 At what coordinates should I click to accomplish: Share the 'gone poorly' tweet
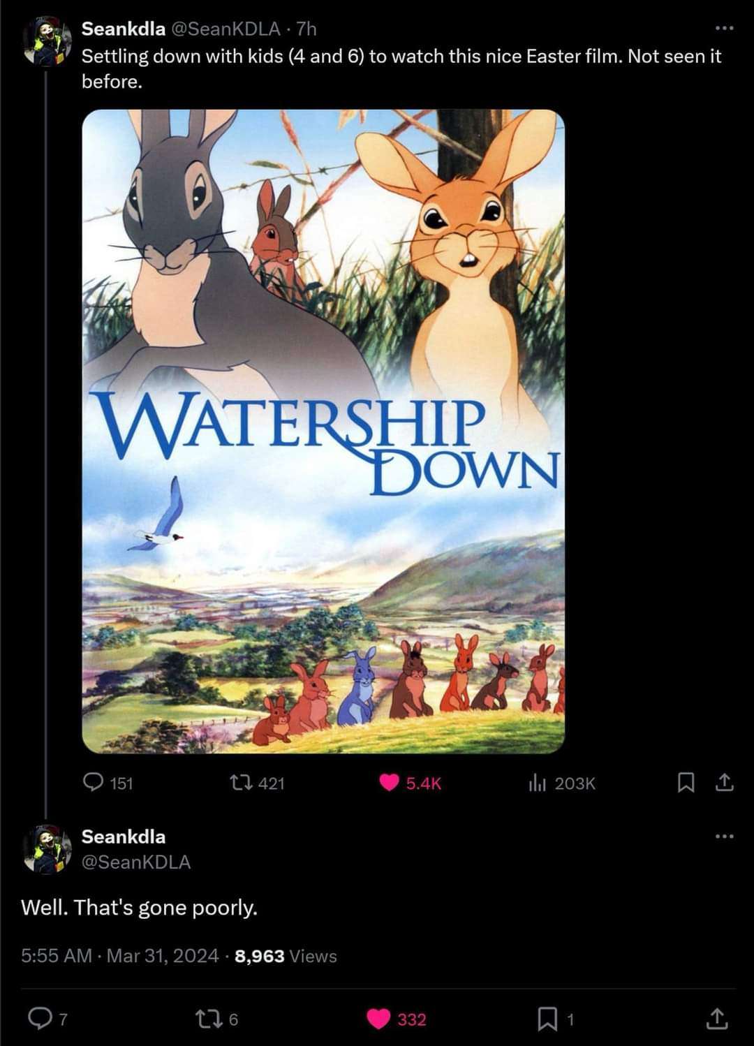pyautogui.click(x=716, y=1019)
